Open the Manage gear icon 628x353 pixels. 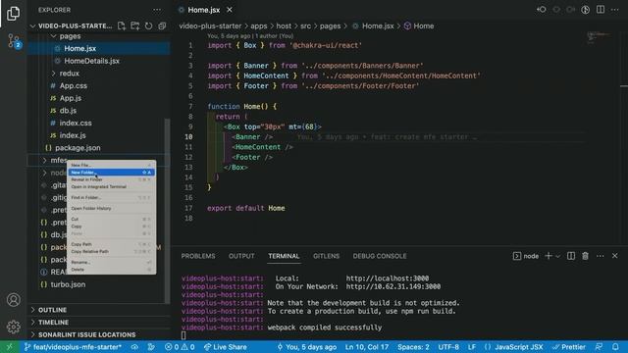click(13, 327)
